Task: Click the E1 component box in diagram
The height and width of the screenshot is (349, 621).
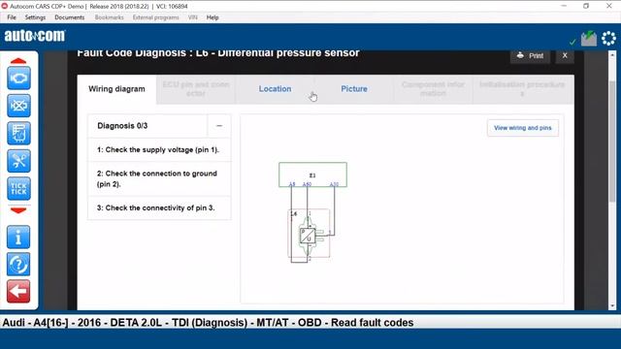Action: click(312, 174)
